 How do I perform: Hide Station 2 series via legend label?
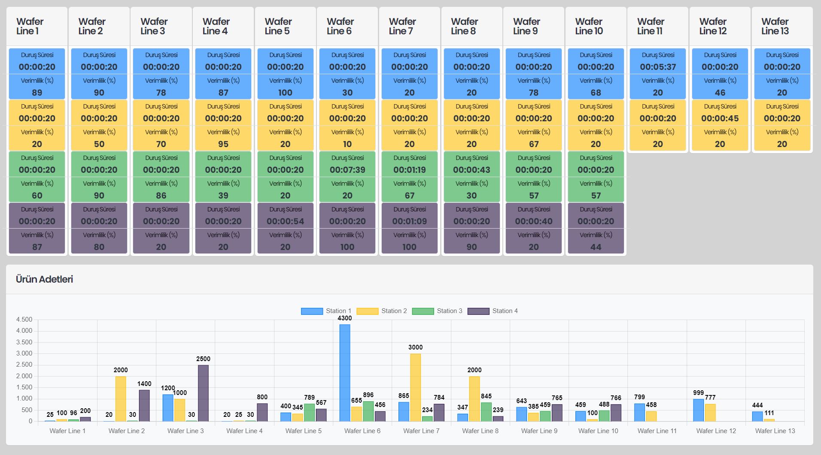click(x=394, y=311)
